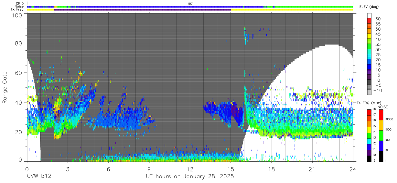Image resolution: width=397 pixels, height=183 pixels.
Task: Click the Noise bar label
Action: (x=19, y=6)
